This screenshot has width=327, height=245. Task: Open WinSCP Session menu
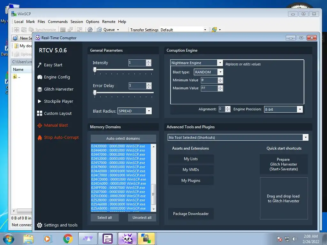point(77,22)
